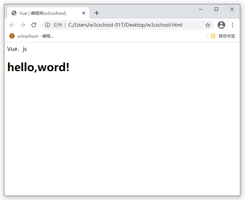The width and height of the screenshot is (245, 200).
Task: Click the w3cschool.html URL in address bar
Action: (125, 25)
